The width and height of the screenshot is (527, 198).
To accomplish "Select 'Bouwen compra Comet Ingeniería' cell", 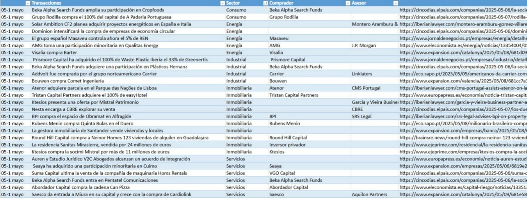I will [x=128, y=81].
